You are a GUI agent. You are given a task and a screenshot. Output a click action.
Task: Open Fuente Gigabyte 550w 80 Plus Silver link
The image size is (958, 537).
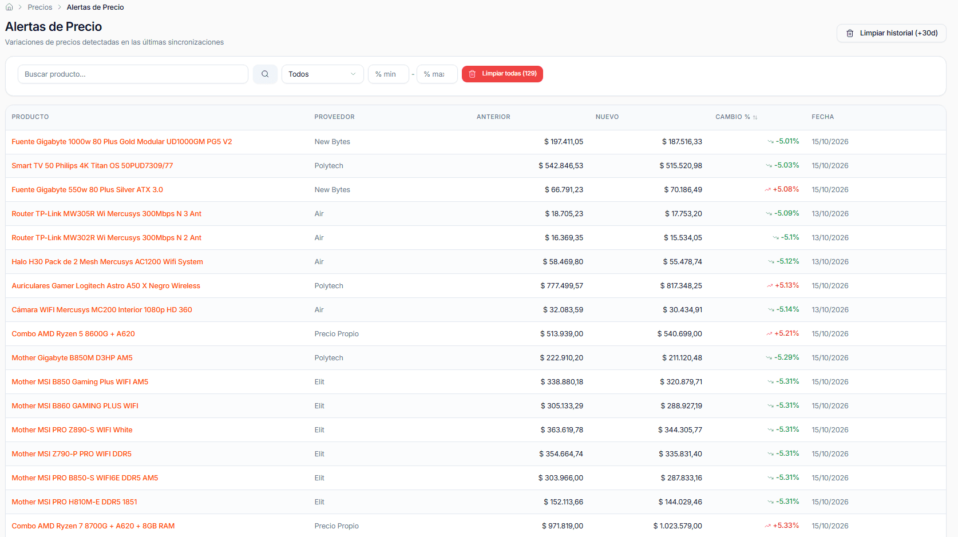coord(88,190)
